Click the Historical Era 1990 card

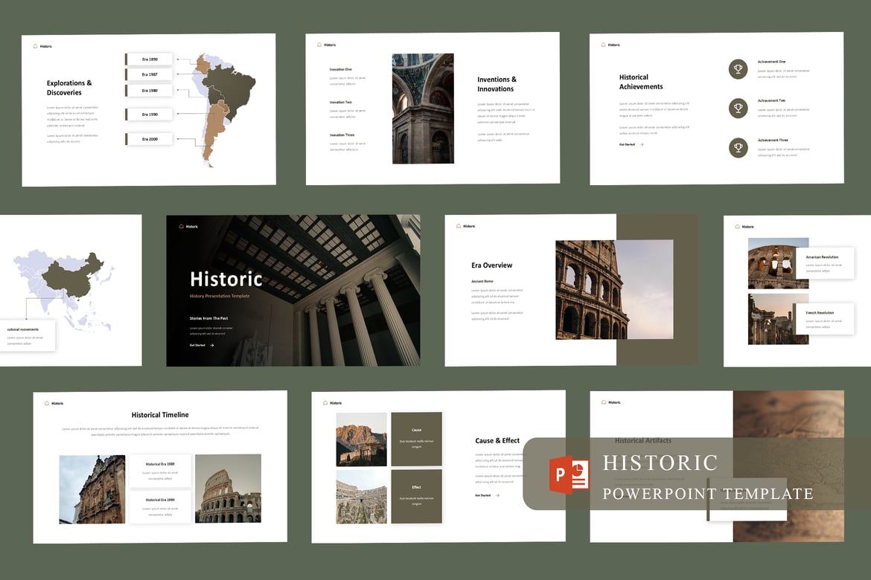[x=160, y=506]
